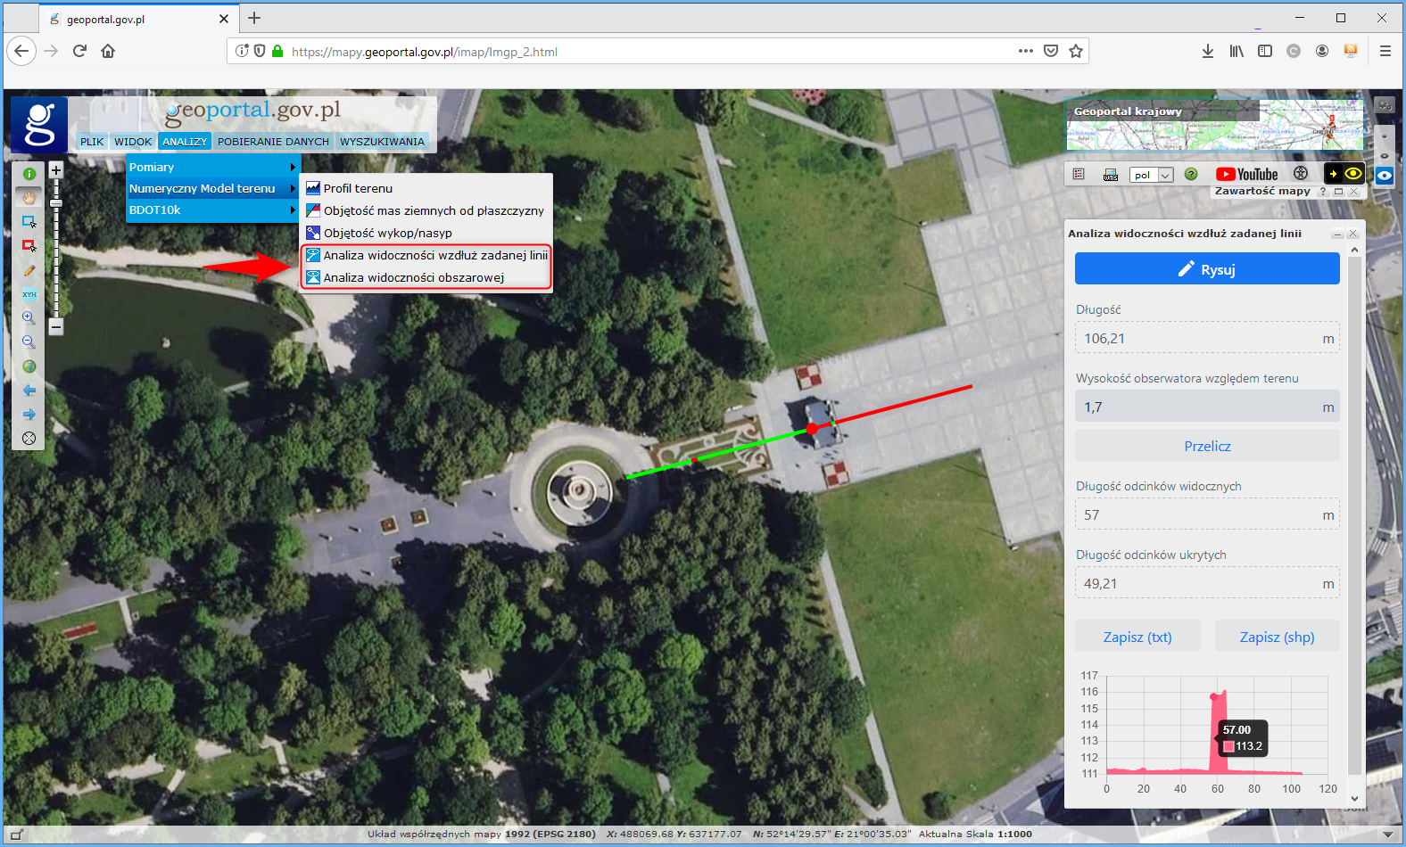Maximize the Zawartość mapy panel
The image size is (1406, 847).
click(x=1338, y=192)
